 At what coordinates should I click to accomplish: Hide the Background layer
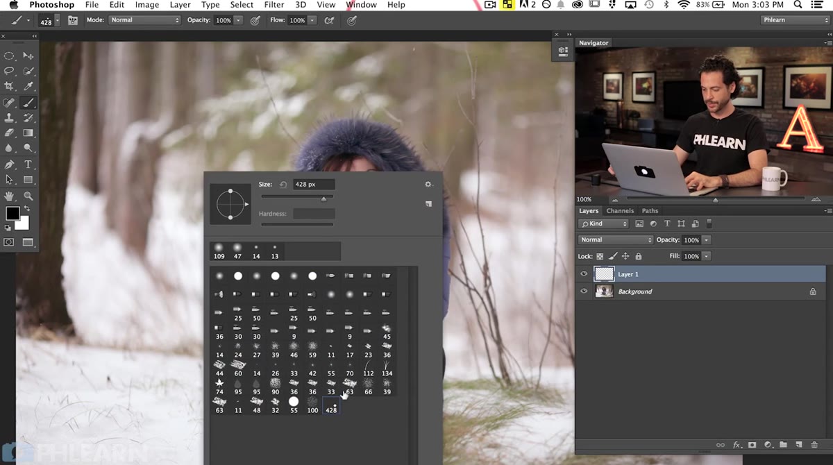pos(584,291)
